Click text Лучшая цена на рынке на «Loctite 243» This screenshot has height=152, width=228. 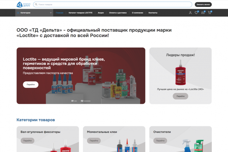click(x=180, y=89)
